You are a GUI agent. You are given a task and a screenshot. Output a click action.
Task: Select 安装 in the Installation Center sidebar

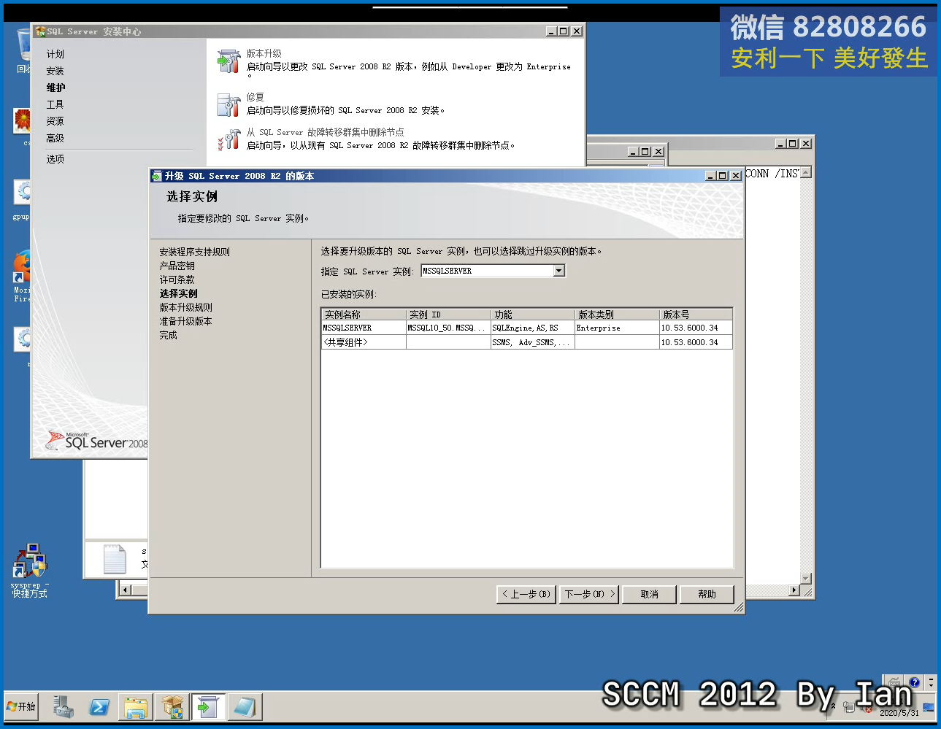tap(55, 71)
